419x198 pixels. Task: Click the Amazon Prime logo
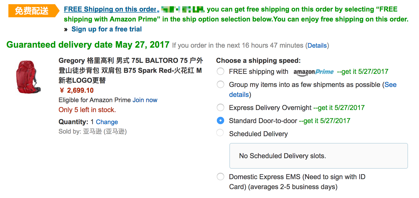313,72
